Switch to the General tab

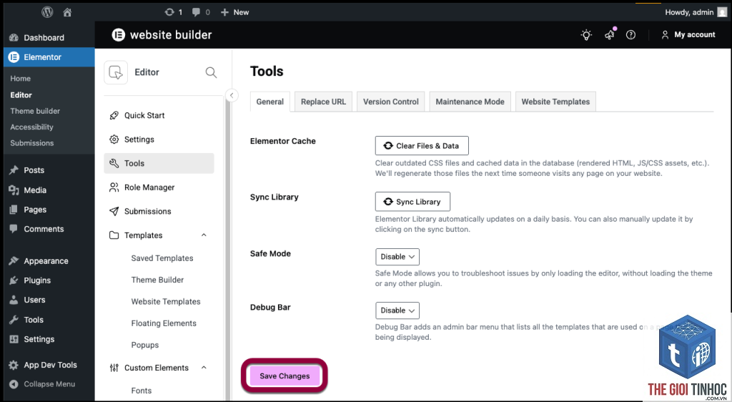coord(269,102)
